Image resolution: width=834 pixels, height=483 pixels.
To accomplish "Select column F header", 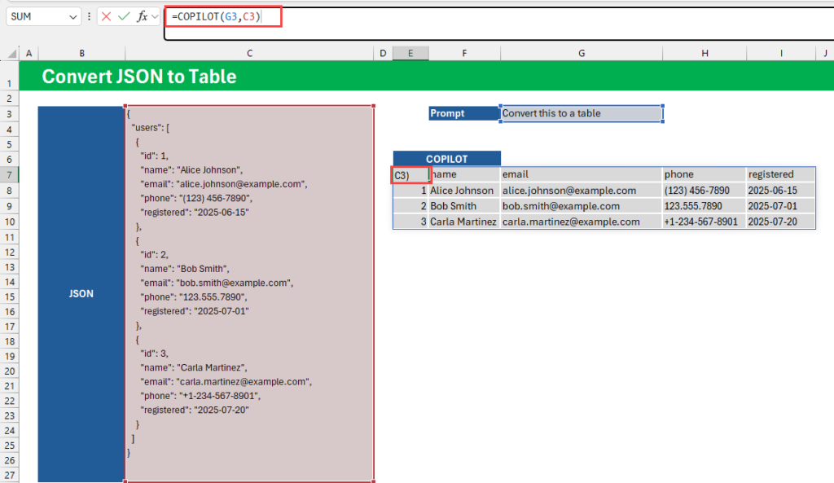I will [464, 53].
